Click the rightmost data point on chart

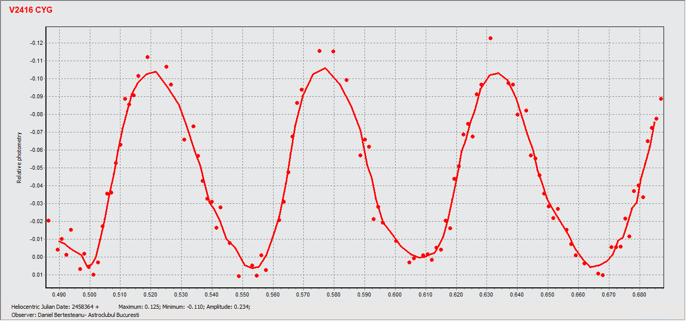pos(661,99)
